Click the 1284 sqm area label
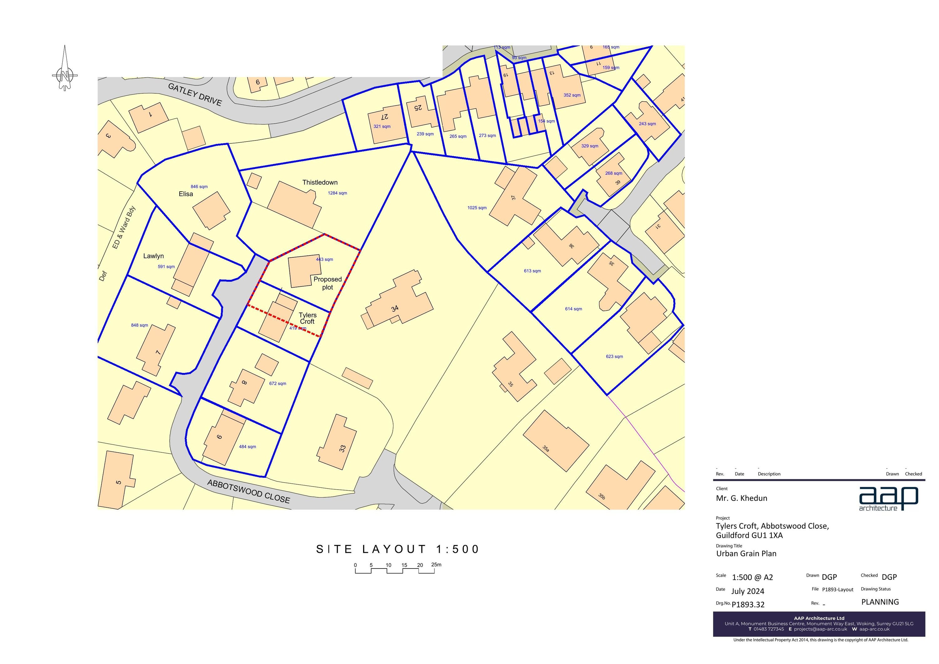 pos(337,193)
